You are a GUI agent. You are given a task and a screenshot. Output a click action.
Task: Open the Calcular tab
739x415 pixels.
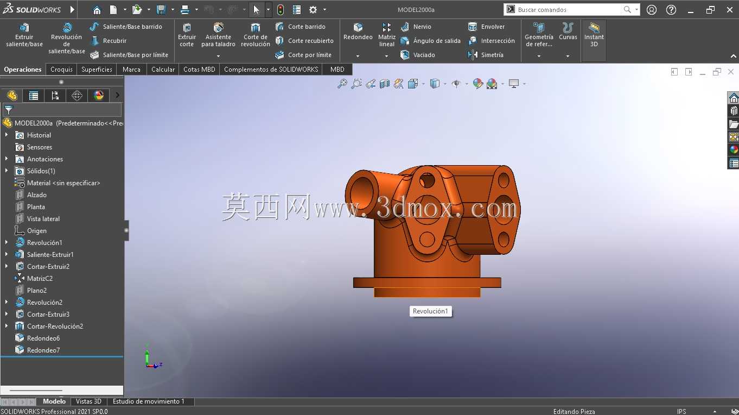point(163,70)
